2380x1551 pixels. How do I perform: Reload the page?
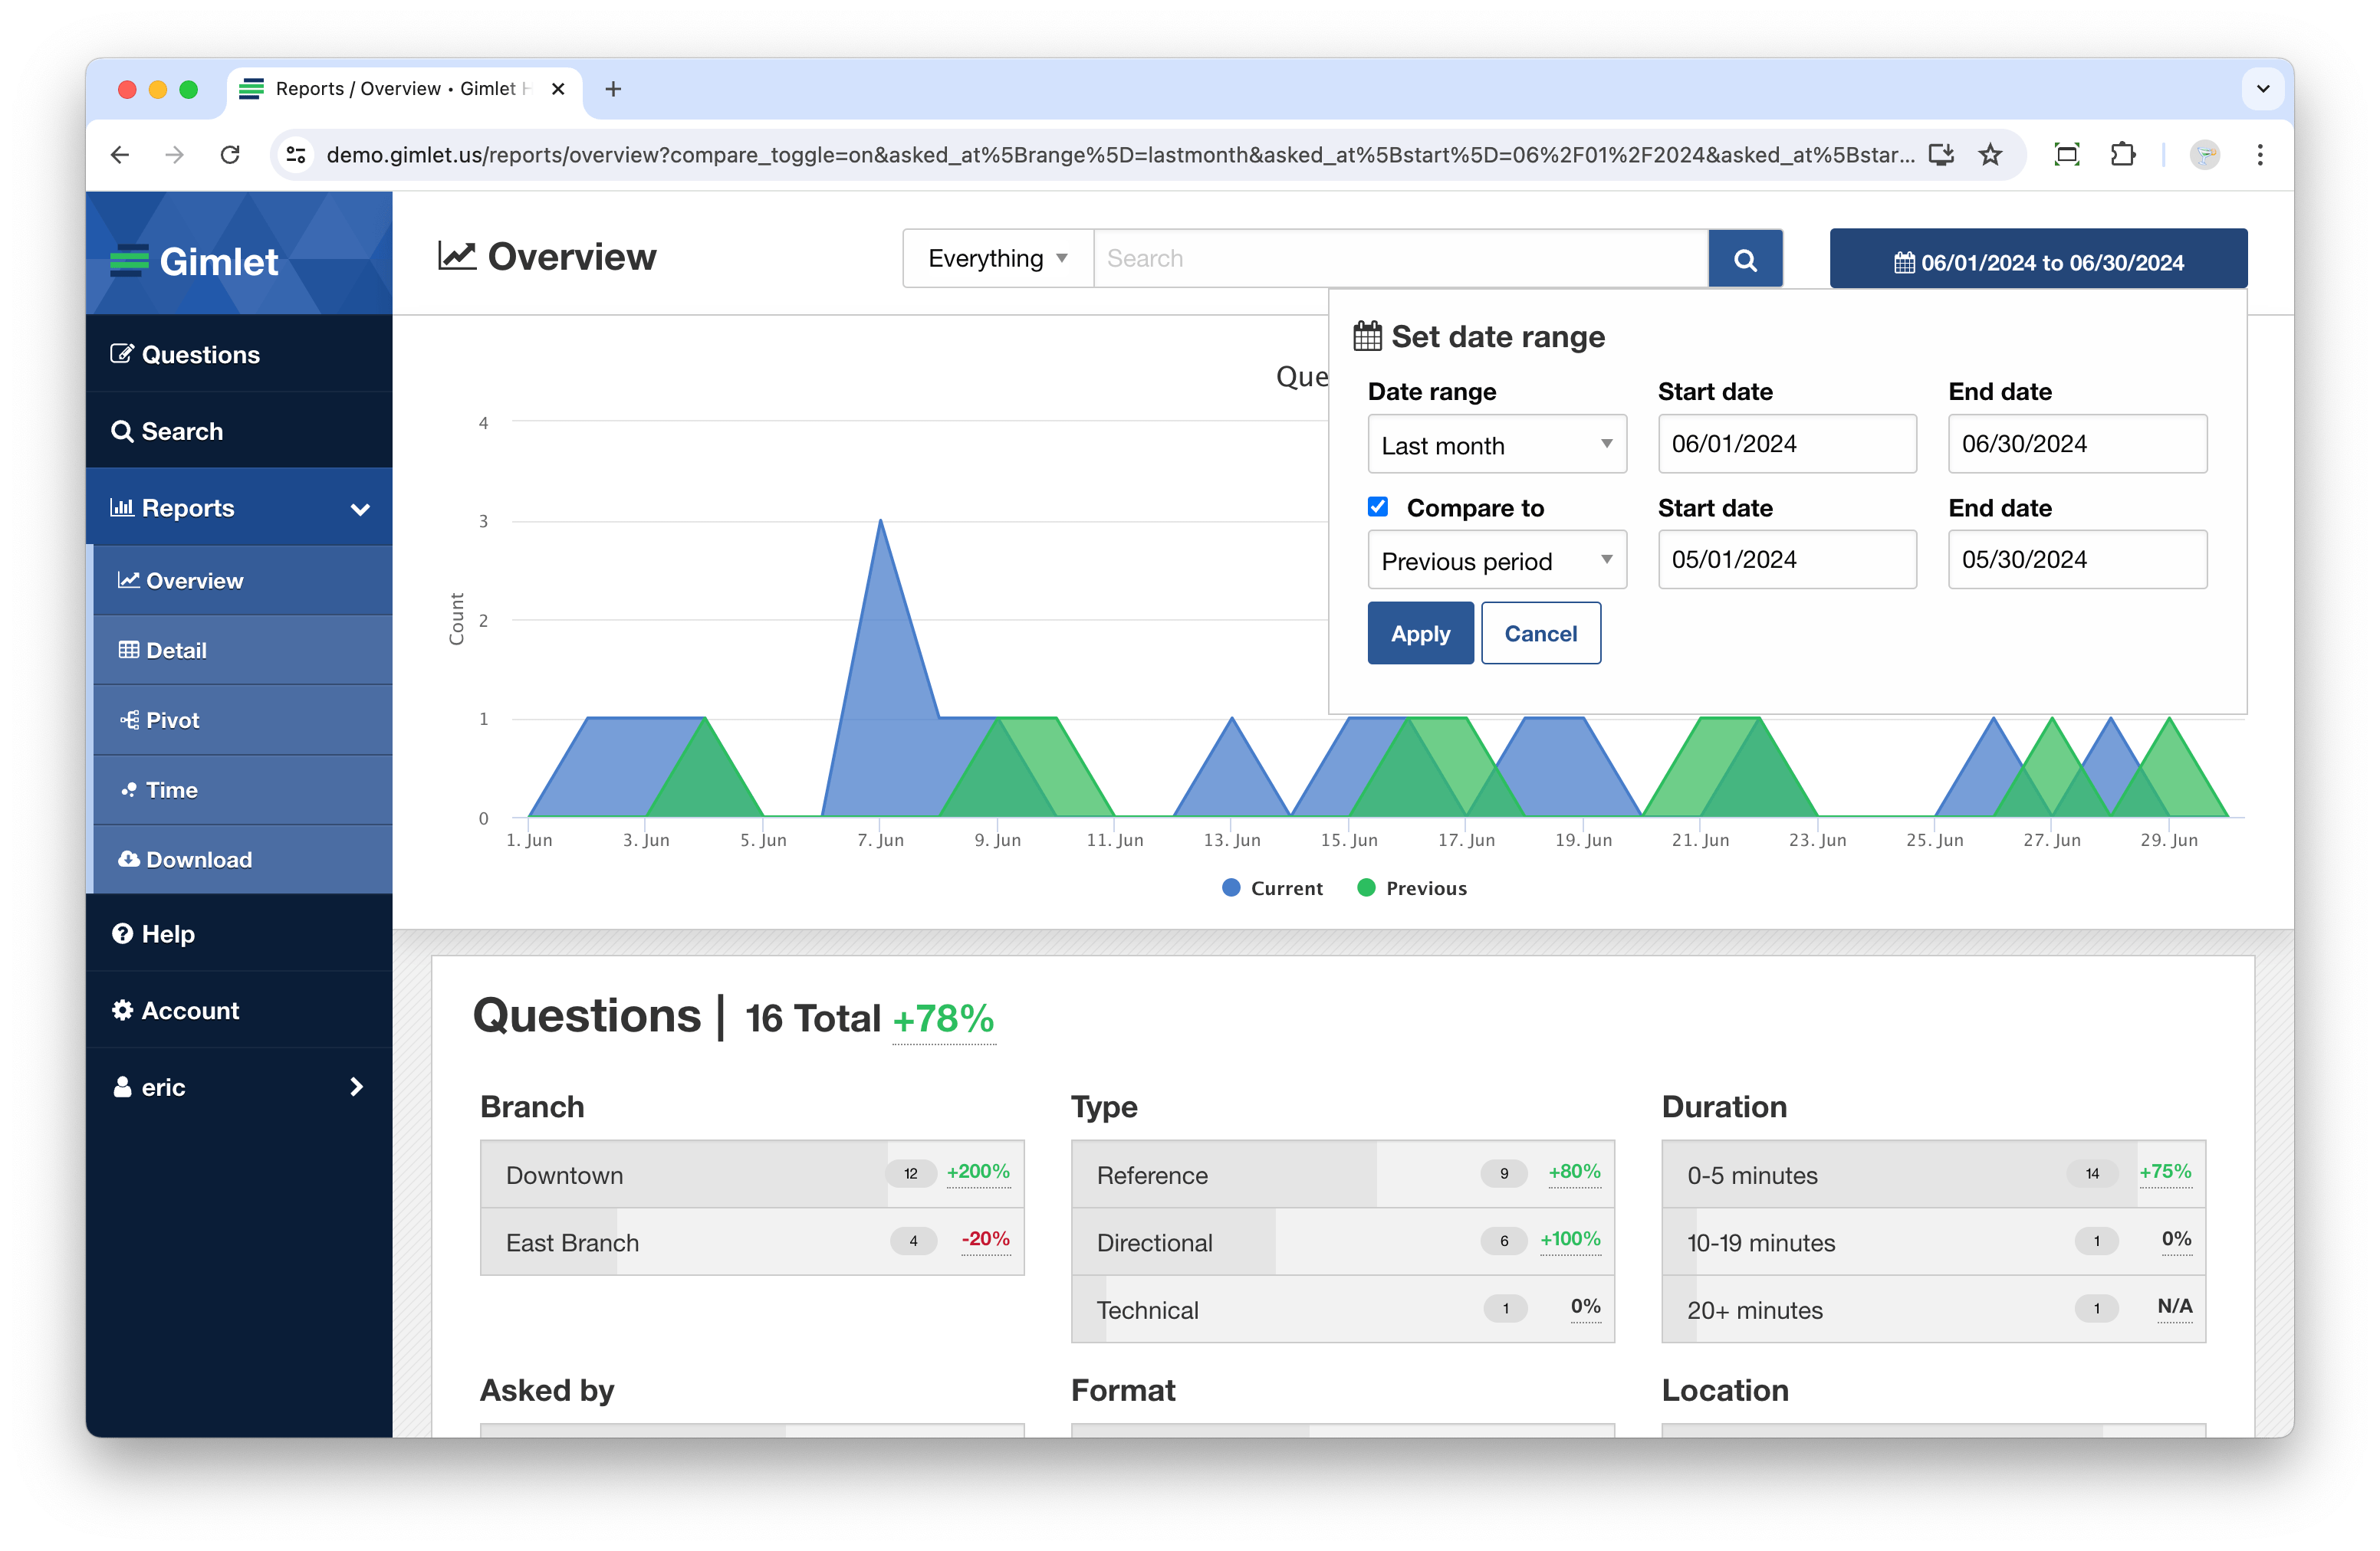click(230, 155)
